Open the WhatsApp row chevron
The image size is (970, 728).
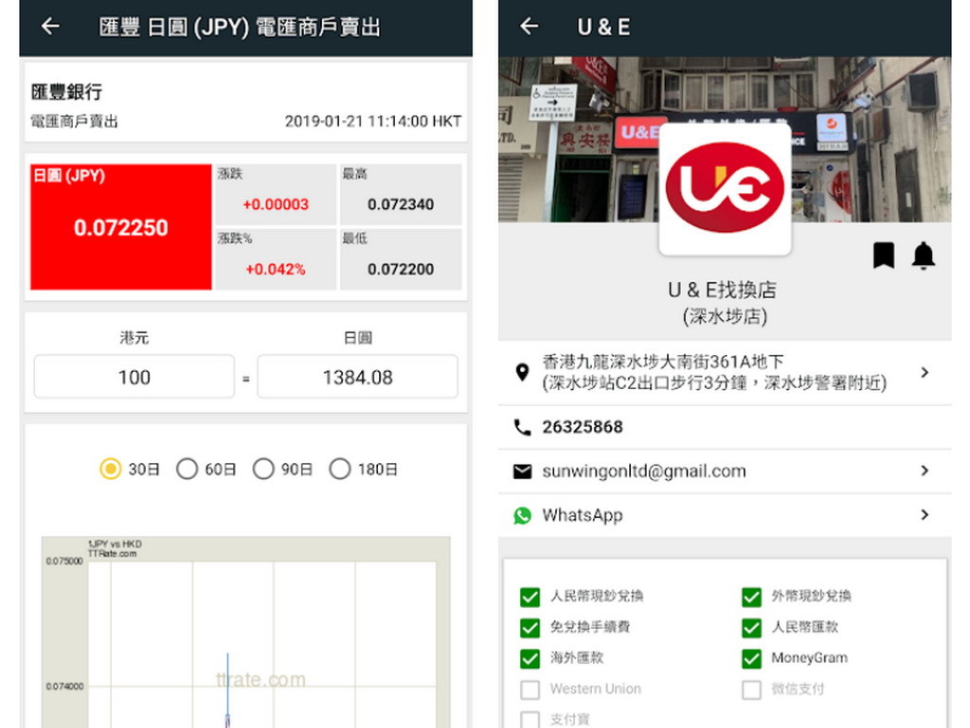(x=925, y=515)
